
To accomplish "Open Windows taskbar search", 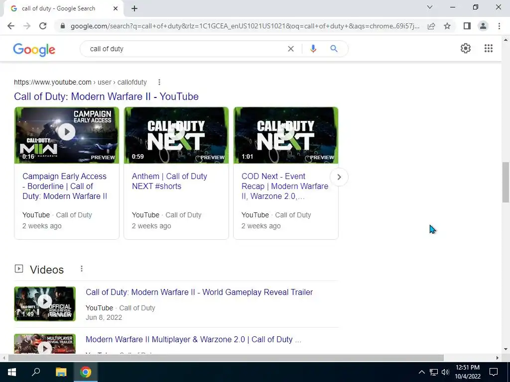I will (36, 372).
